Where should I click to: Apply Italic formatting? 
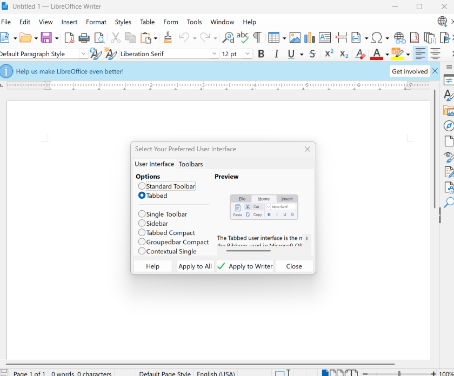[277, 54]
